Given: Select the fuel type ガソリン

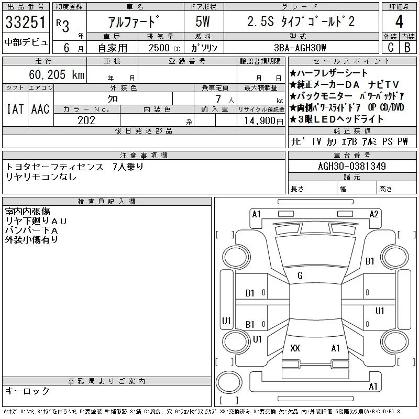Looking at the screenshot, I should (x=204, y=48).
